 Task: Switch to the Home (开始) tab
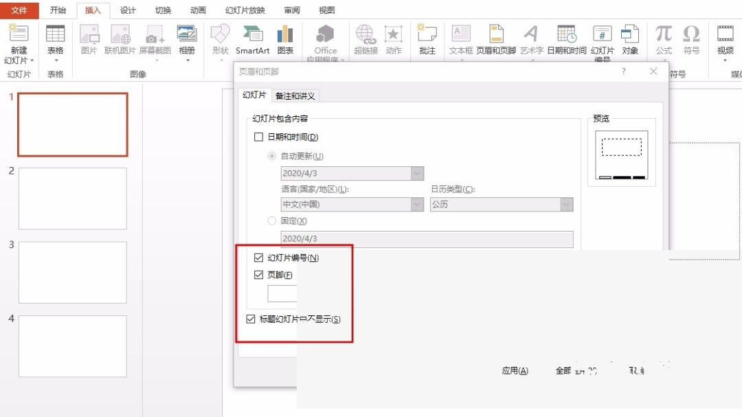pyautogui.click(x=58, y=10)
